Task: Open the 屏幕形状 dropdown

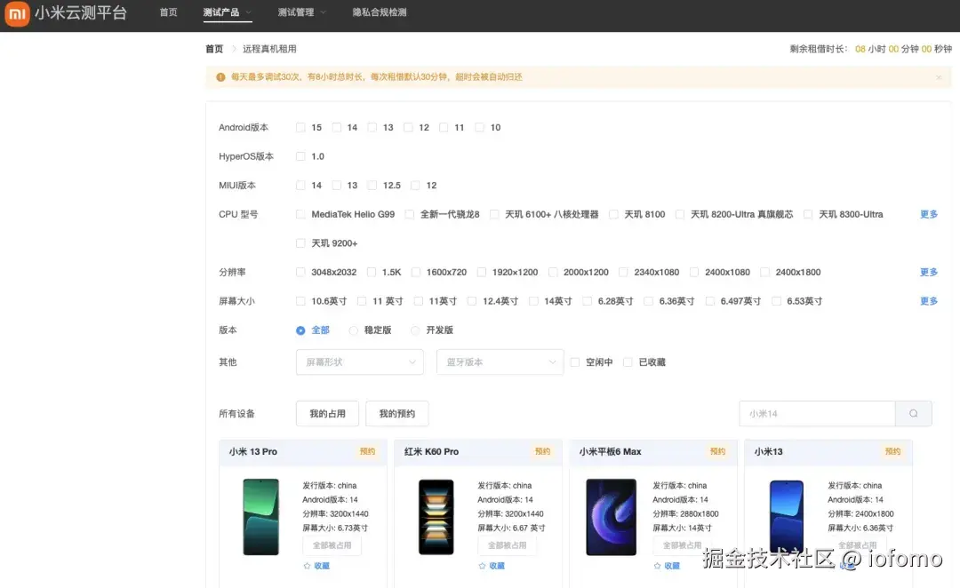Action: point(359,362)
